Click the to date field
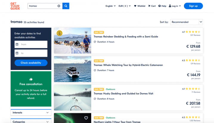 click(x=31, y=53)
